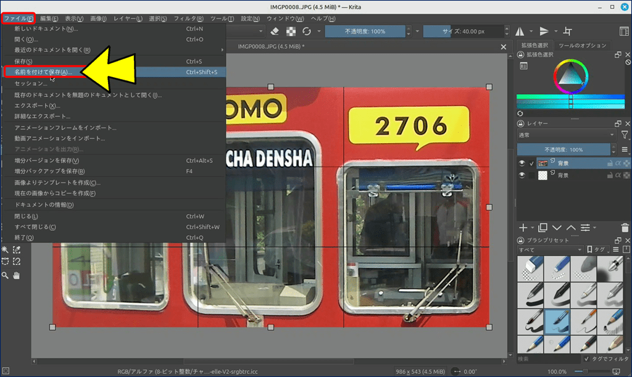Toggle eraser mode in the top toolbar

[275, 31]
